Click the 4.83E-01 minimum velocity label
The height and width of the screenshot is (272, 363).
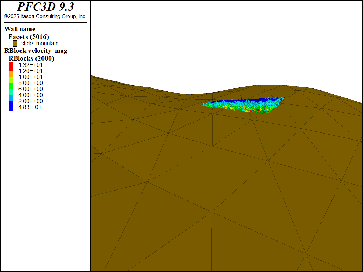point(30,107)
